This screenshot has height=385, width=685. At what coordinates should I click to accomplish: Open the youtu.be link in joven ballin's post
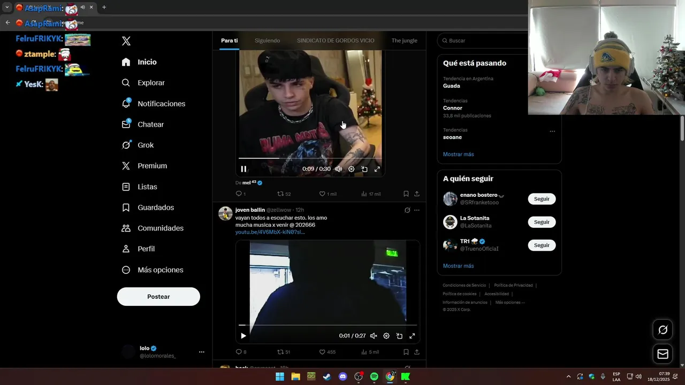coord(270,232)
